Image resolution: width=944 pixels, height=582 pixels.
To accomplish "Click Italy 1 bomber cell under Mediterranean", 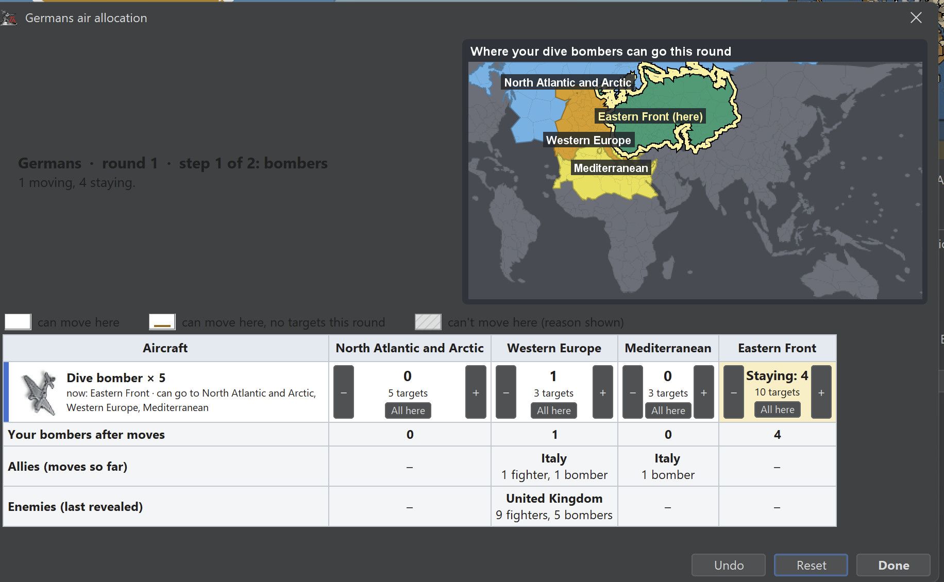I will (668, 466).
